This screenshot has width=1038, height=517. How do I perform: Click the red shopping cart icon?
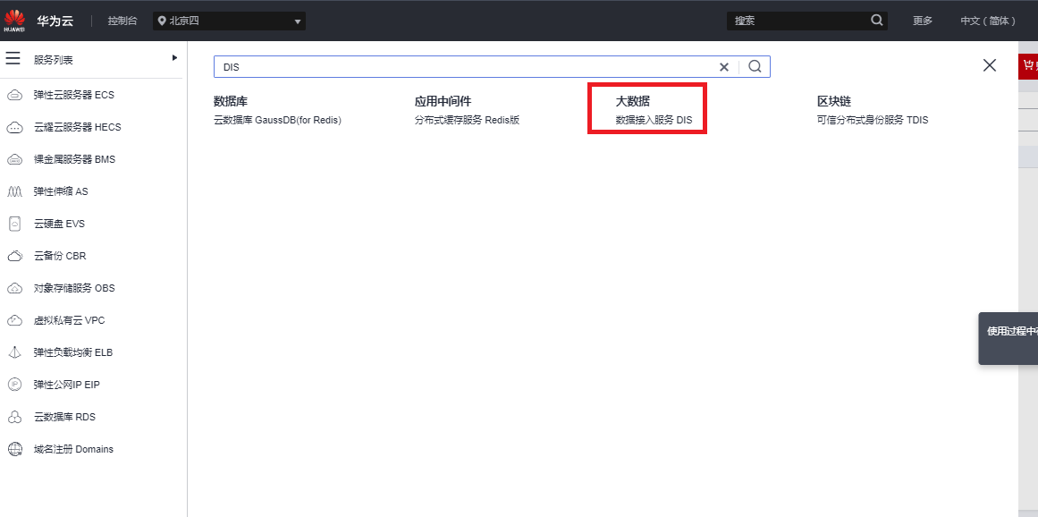click(1028, 65)
